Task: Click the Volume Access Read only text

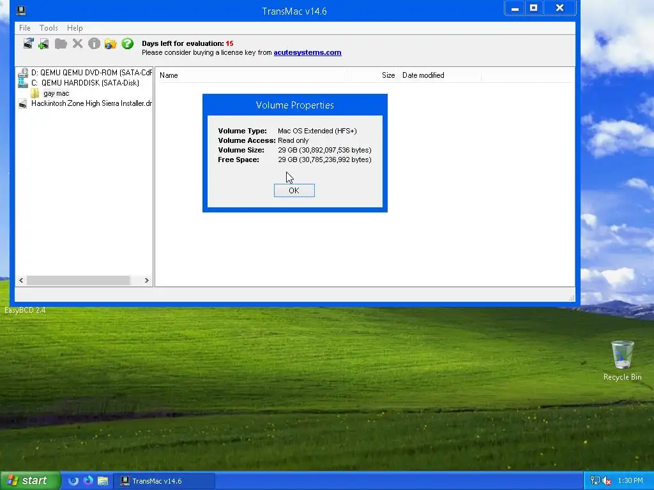Action: tap(293, 140)
